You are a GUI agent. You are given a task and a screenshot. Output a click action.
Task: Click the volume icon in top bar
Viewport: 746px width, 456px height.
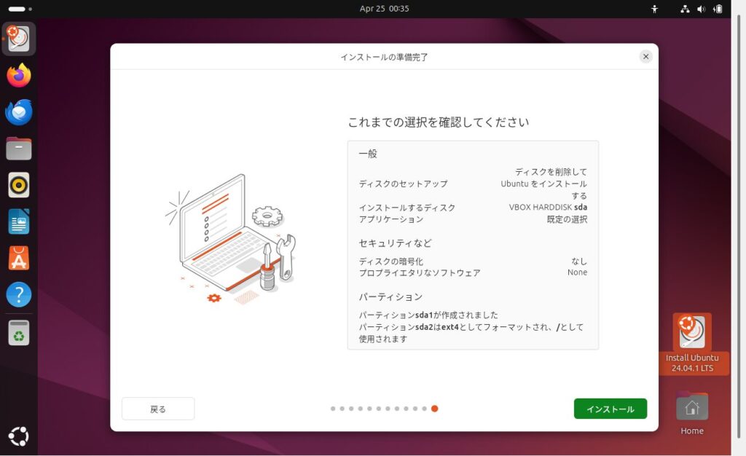pyautogui.click(x=702, y=9)
